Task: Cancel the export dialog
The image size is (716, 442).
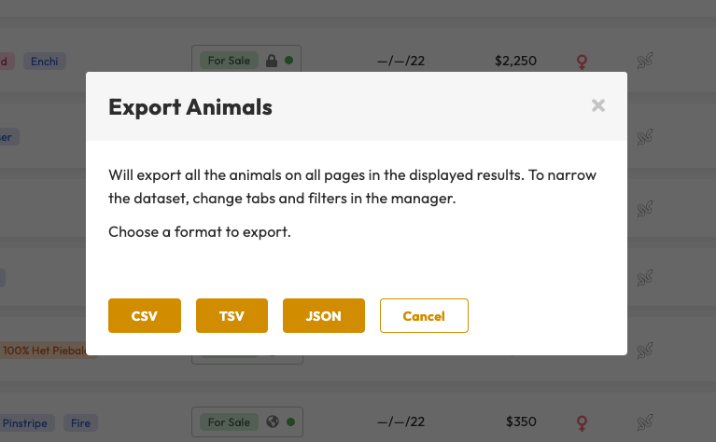Action: pos(424,316)
